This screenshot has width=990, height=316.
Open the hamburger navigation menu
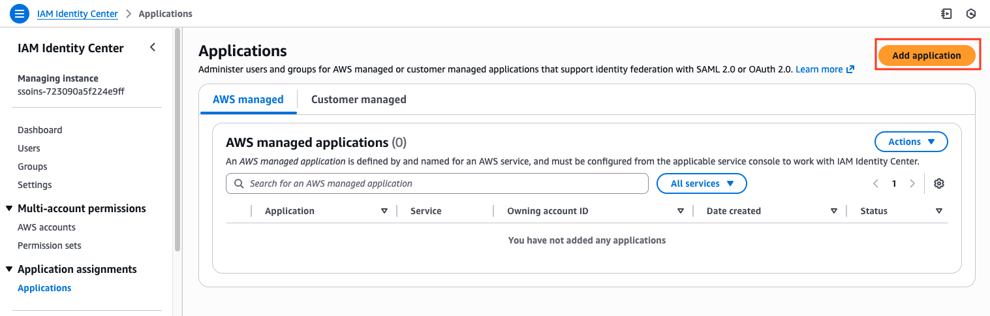tap(20, 13)
